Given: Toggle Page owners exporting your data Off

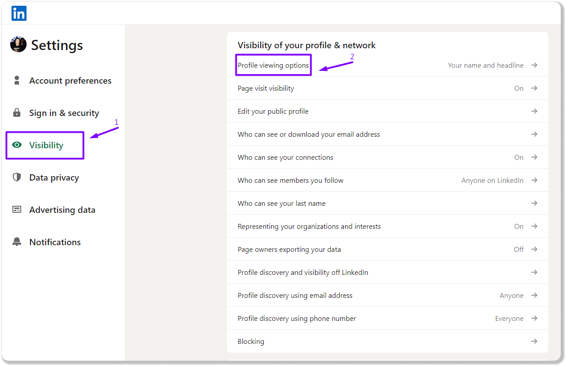Looking at the screenshot, I should click(519, 250).
